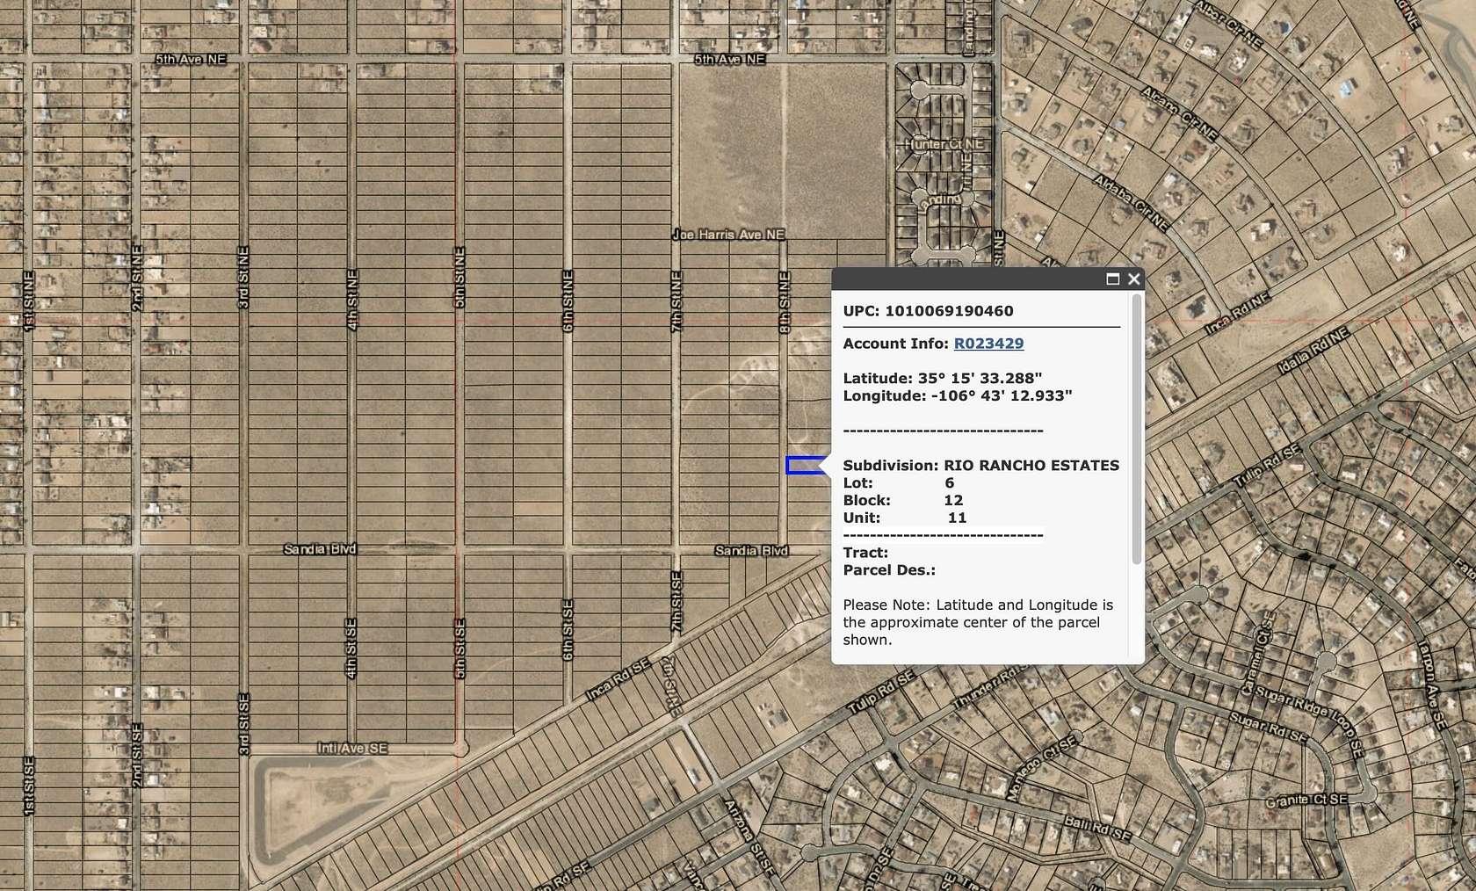Click the Granite Ct SE street label
This screenshot has width=1476, height=891.
point(1306,800)
